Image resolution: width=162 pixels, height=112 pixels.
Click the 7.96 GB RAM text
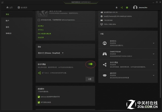108,20
